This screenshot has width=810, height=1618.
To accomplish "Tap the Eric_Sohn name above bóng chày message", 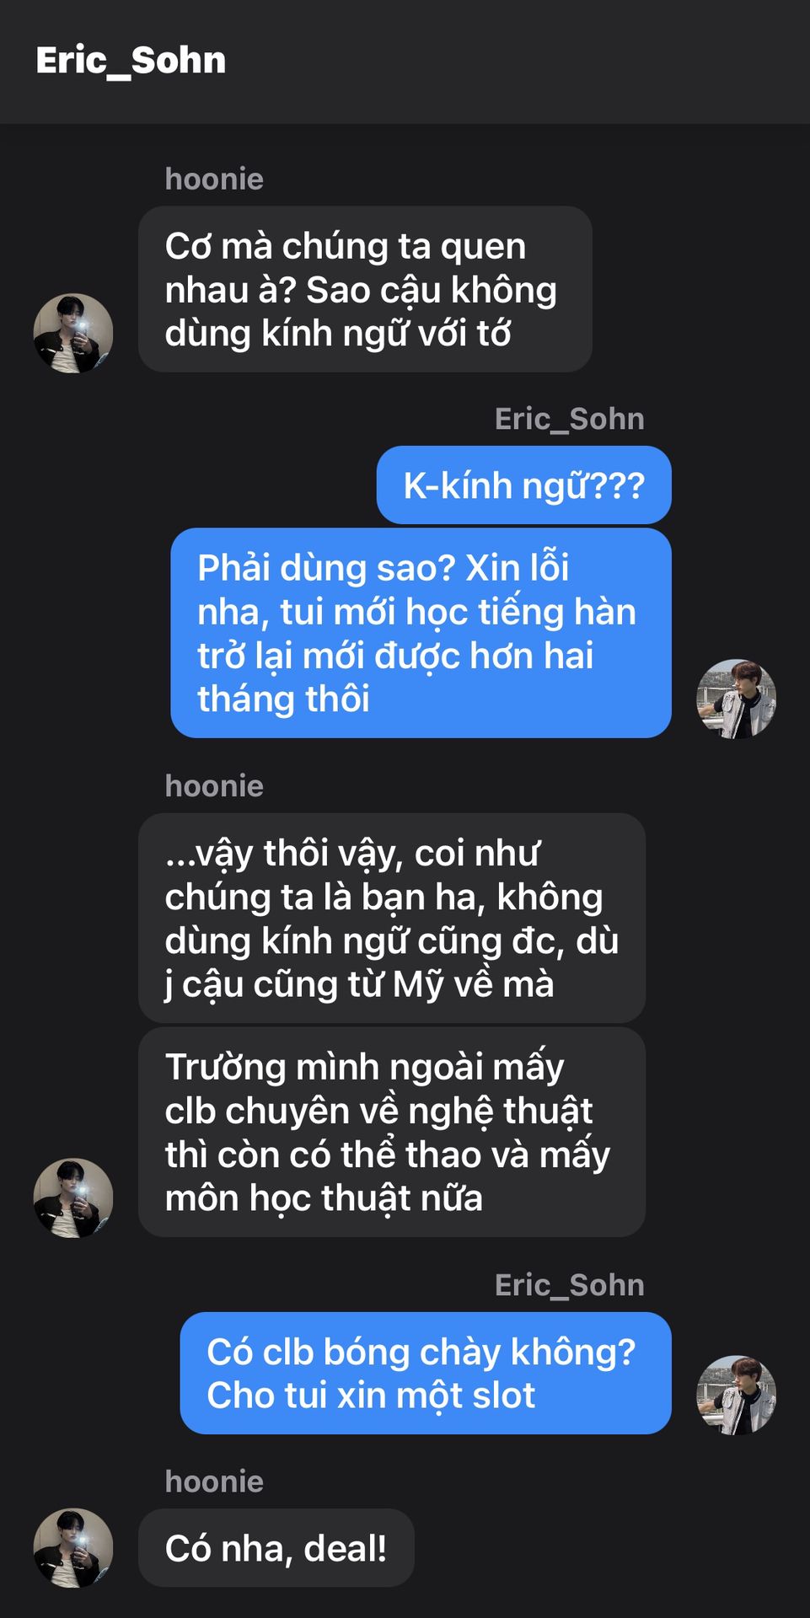I will pos(569,1285).
